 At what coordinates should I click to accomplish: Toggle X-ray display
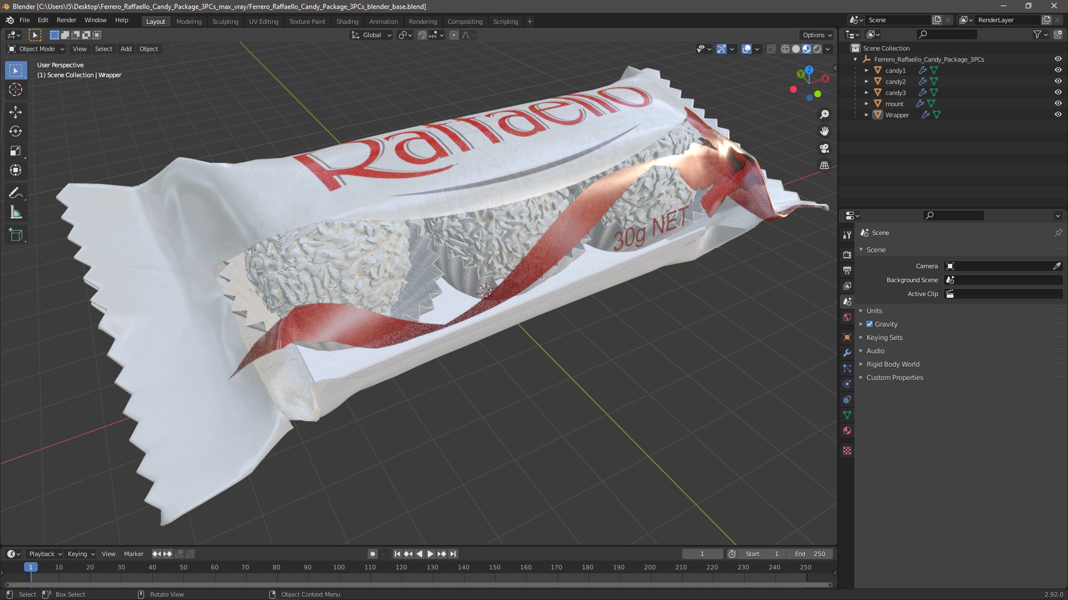coord(771,49)
